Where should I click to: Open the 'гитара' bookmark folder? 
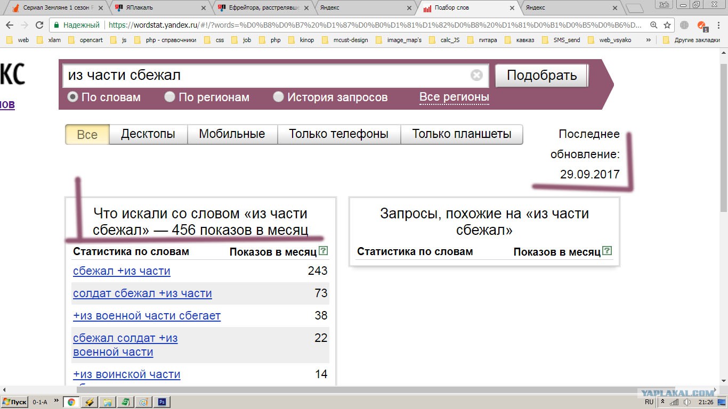tap(483, 40)
